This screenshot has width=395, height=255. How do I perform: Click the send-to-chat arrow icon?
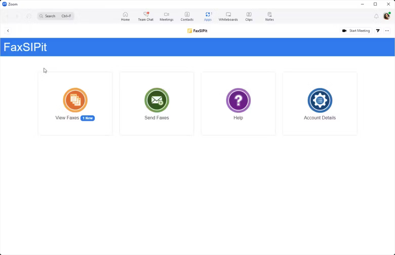click(x=378, y=31)
